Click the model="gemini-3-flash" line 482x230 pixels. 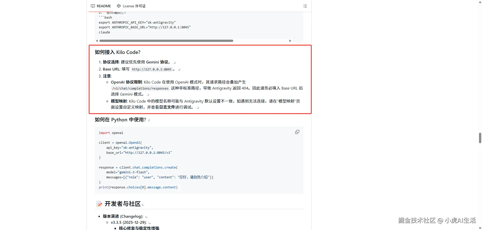(128, 172)
